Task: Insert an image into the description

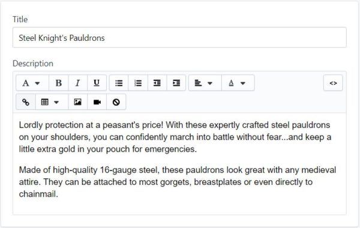Action: click(77, 102)
